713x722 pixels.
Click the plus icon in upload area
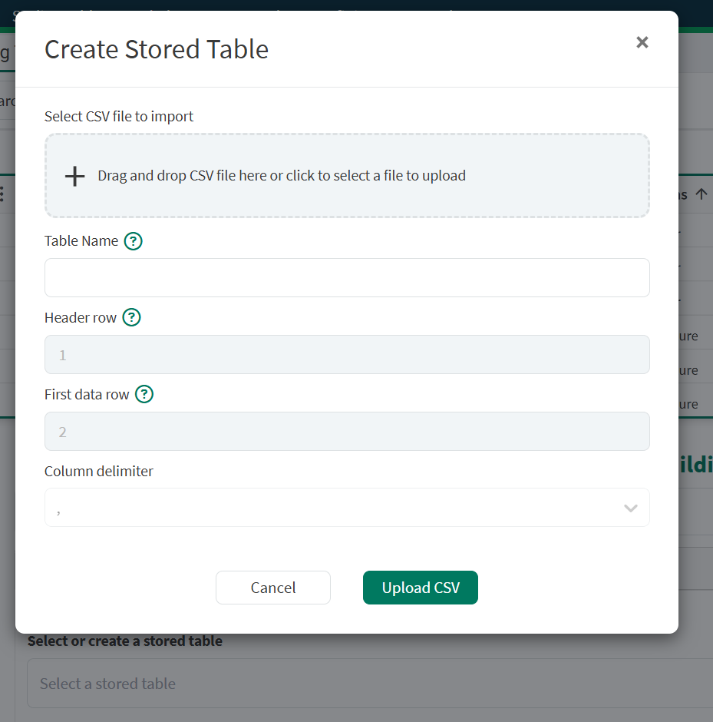(74, 176)
